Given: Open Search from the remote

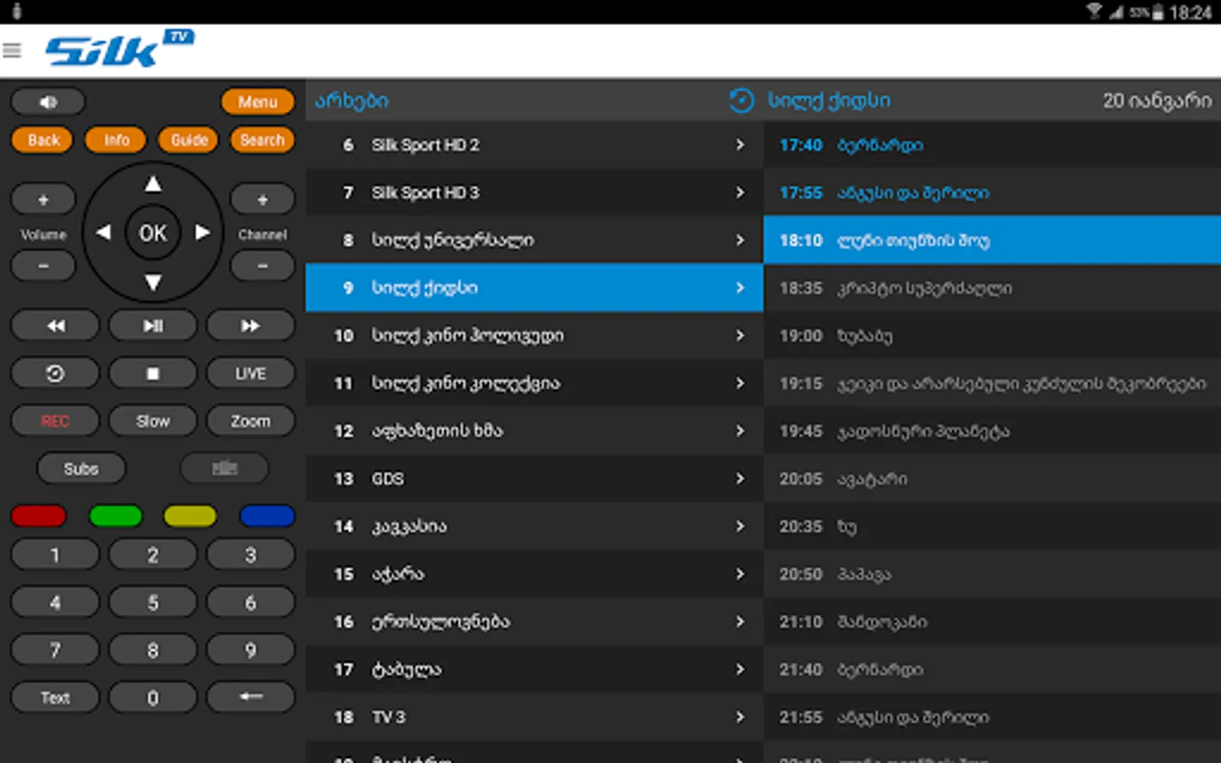Looking at the screenshot, I should (262, 140).
